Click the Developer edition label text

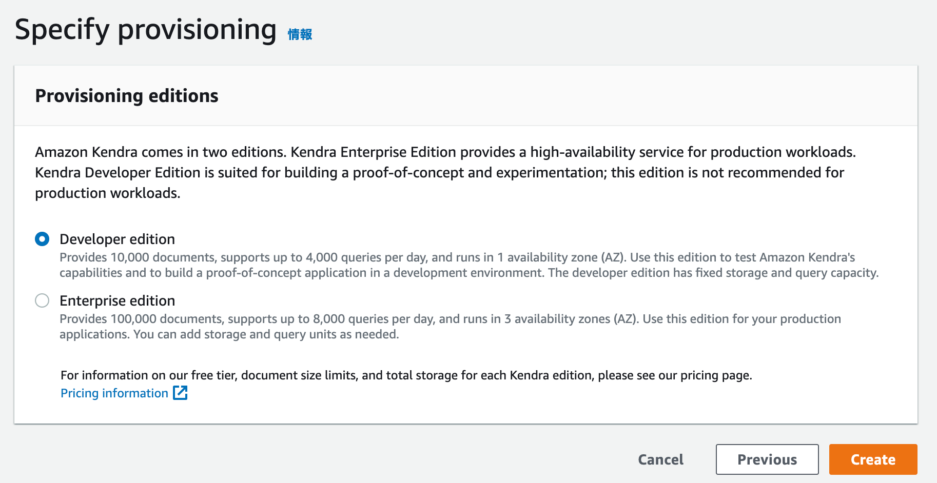click(117, 238)
